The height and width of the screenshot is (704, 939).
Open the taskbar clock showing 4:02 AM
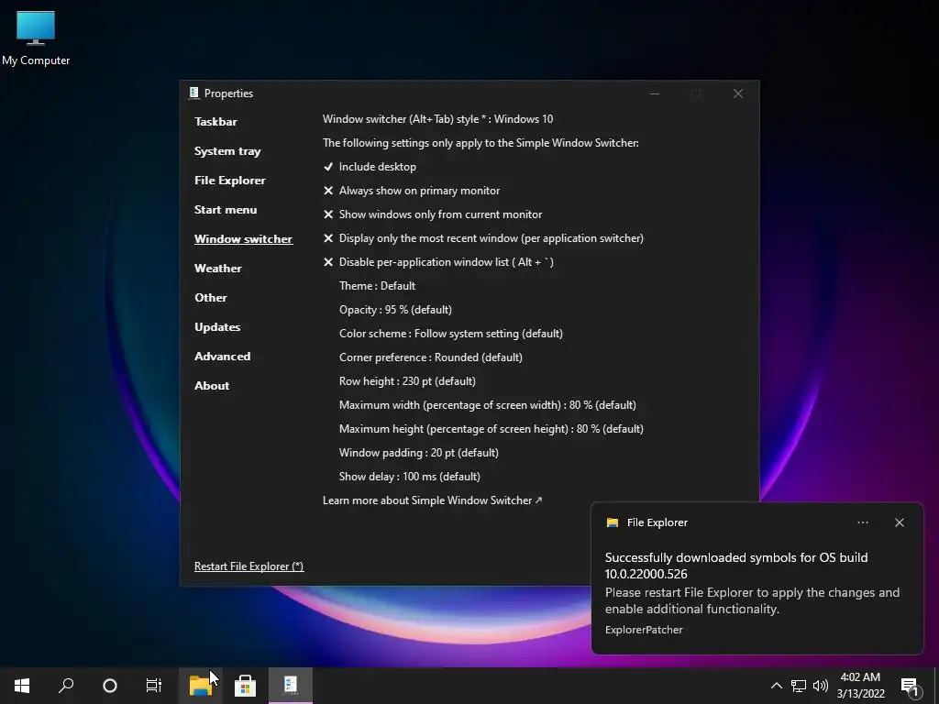tap(860, 686)
